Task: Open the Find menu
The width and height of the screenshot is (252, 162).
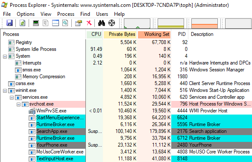Action: coord(85,14)
